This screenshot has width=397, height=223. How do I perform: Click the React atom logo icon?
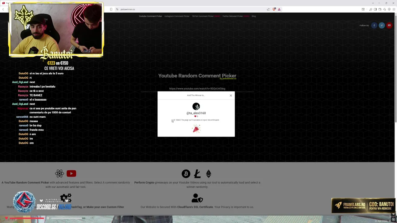click(60, 173)
